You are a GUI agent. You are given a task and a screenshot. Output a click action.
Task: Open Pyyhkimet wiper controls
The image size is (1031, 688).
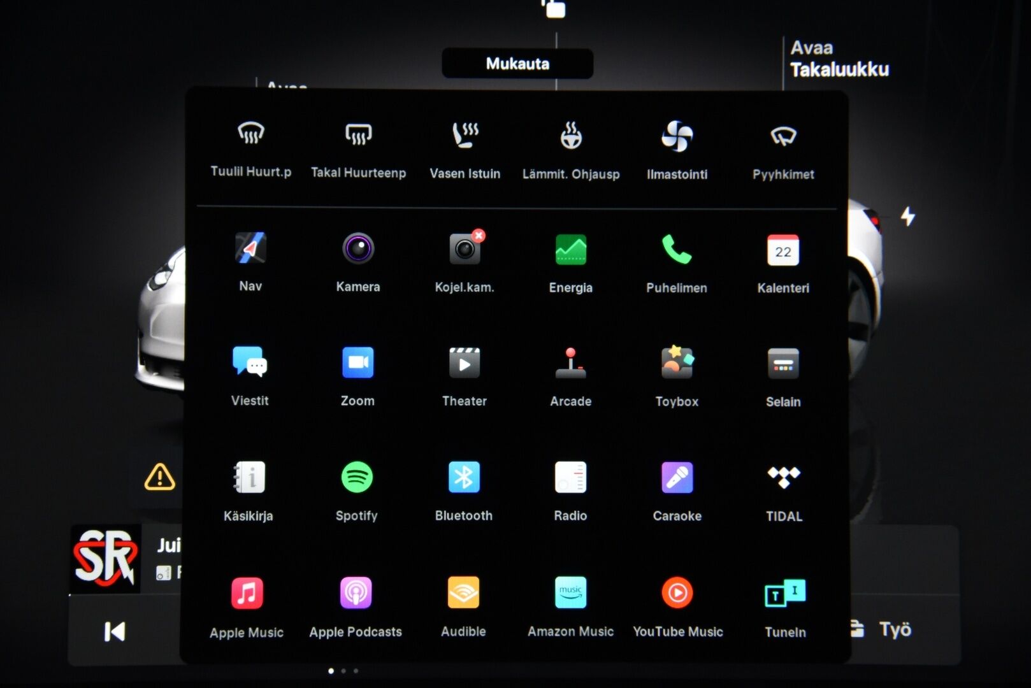783,153
